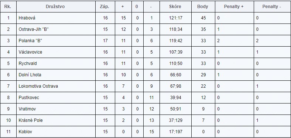This screenshot has width=291, height=138.
Task: Select the Dolní Lhota team name
Action: 30,75
